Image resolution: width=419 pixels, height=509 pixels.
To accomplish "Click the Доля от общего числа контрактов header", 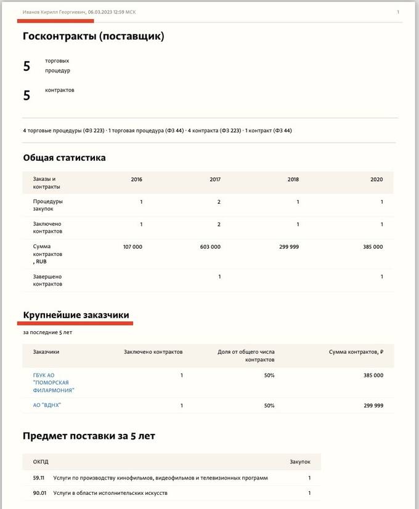I will tap(246, 356).
